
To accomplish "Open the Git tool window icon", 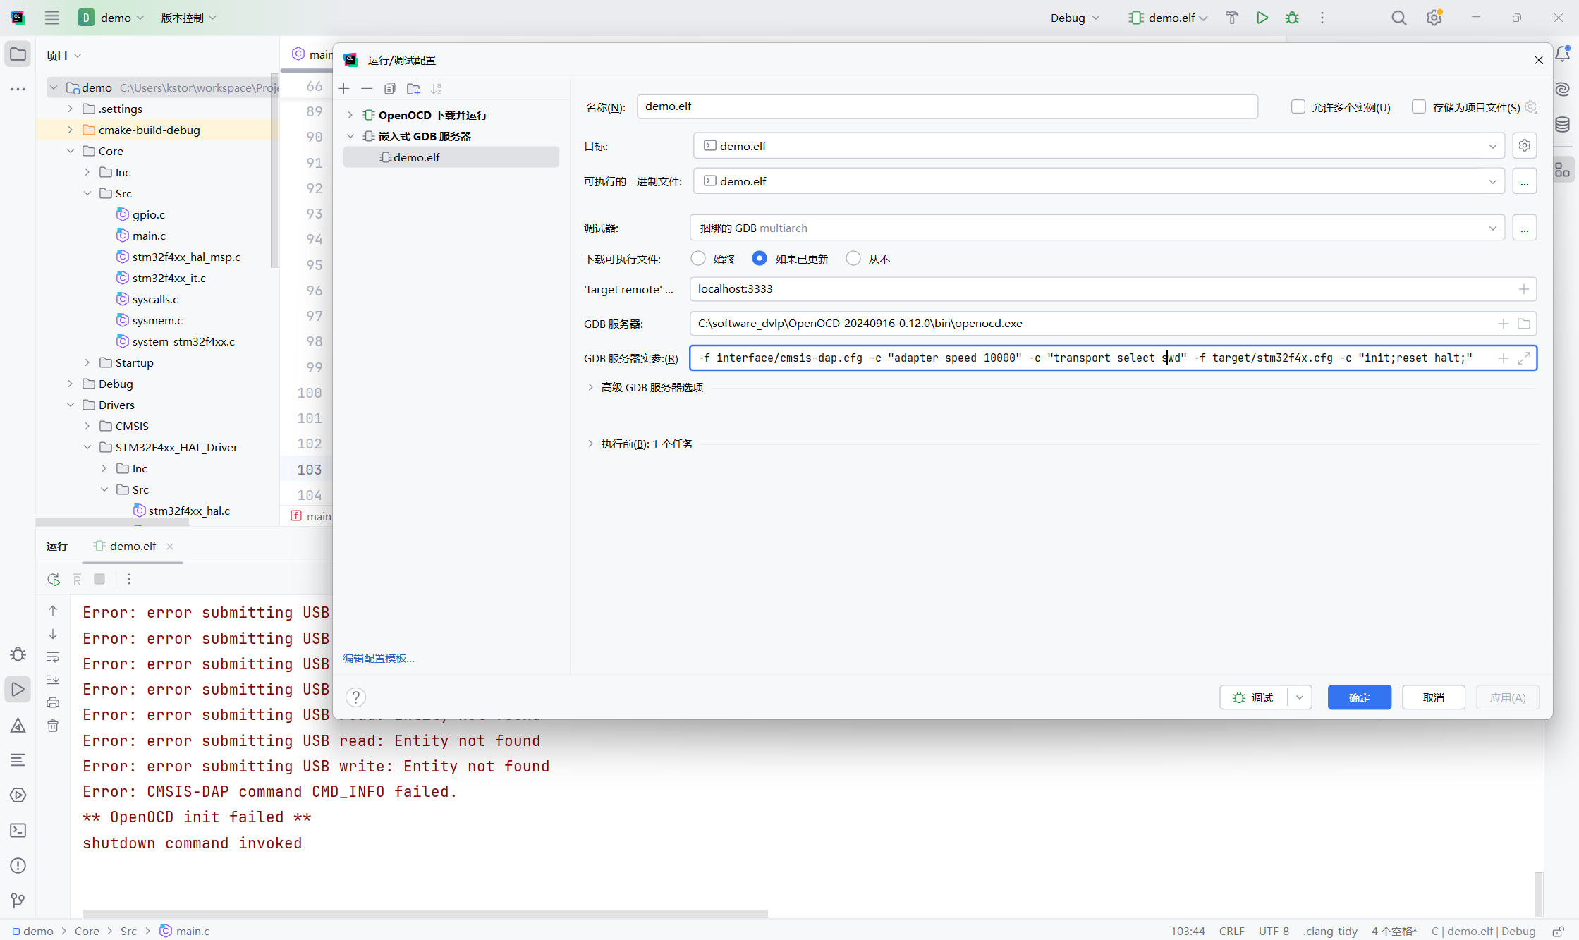I will click(18, 901).
